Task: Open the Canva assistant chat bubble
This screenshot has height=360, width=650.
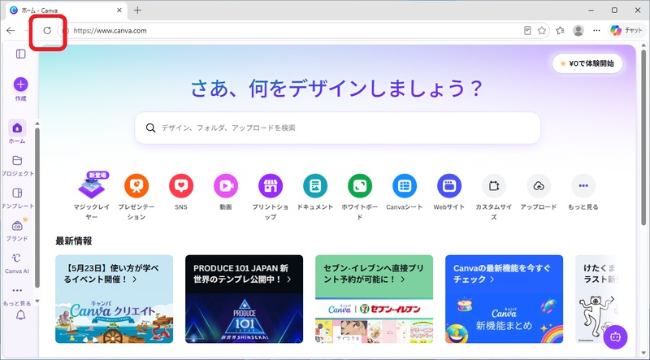Action: click(616, 337)
